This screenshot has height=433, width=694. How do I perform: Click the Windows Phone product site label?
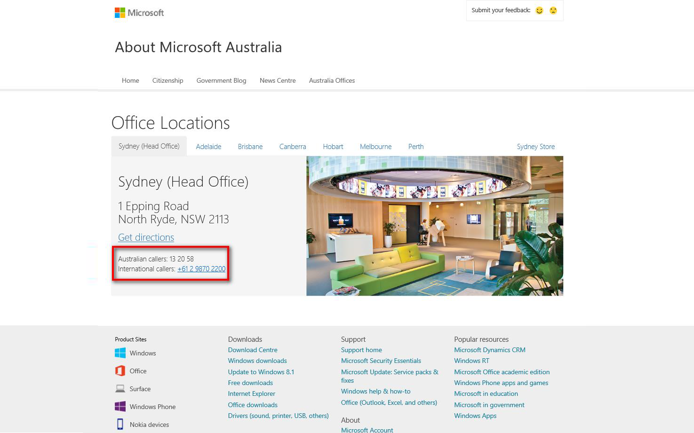(152, 407)
